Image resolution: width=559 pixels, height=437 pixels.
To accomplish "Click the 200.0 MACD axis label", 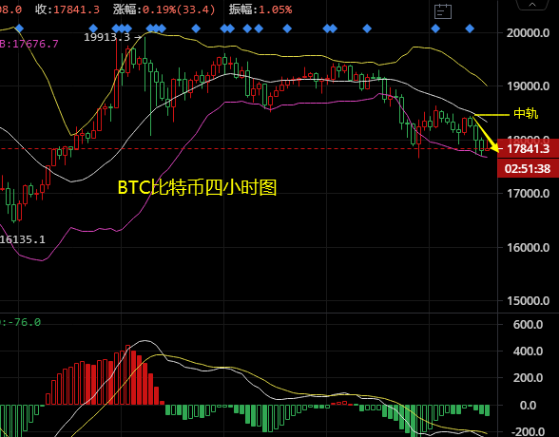I will [x=528, y=378].
